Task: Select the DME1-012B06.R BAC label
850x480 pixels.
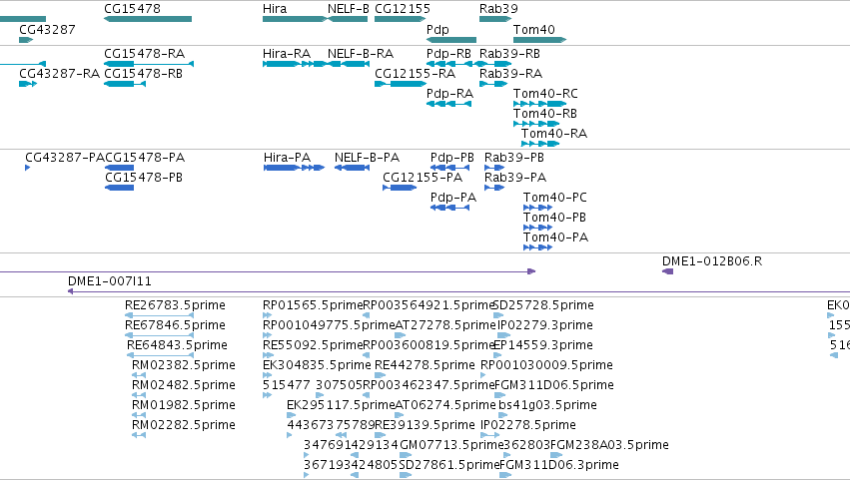Action: 712,261
